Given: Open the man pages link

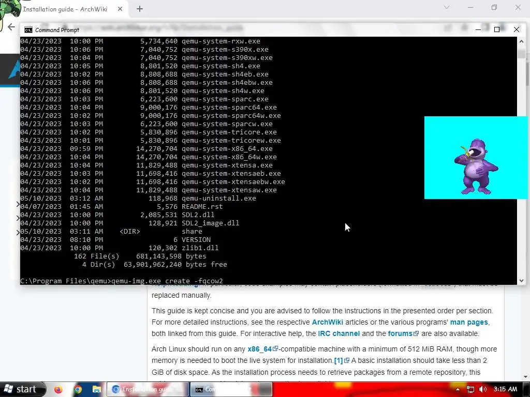Looking at the screenshot, I should [469, 322].
